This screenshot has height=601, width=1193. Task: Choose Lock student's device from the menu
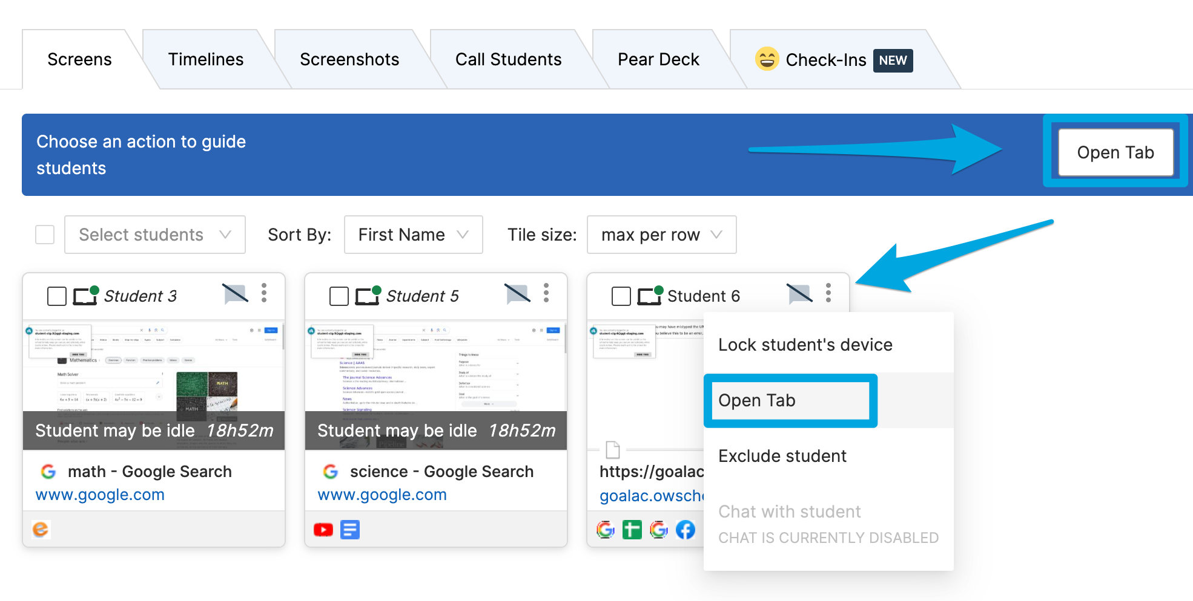pyautogui.click(x=805, y=345)
